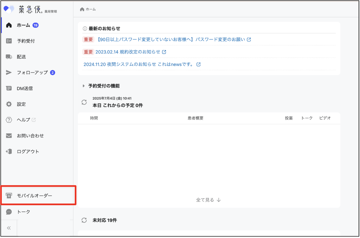Open 2023.02.14 規約改定のお知らせ link
Viewport: 360px width, 238px height.
pyautogui.click(x=128, y=52)
